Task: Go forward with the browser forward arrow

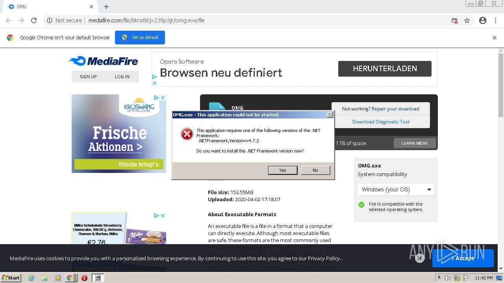Action: (21, 20)
